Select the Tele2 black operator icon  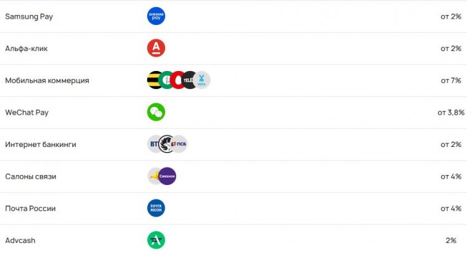pyautogui.click(x=187, y=80)
